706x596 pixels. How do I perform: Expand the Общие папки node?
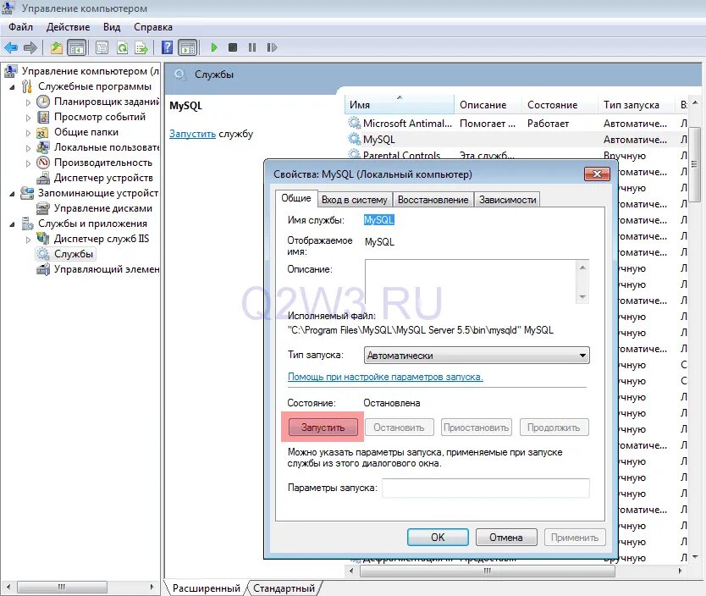[x=28, y=133]
